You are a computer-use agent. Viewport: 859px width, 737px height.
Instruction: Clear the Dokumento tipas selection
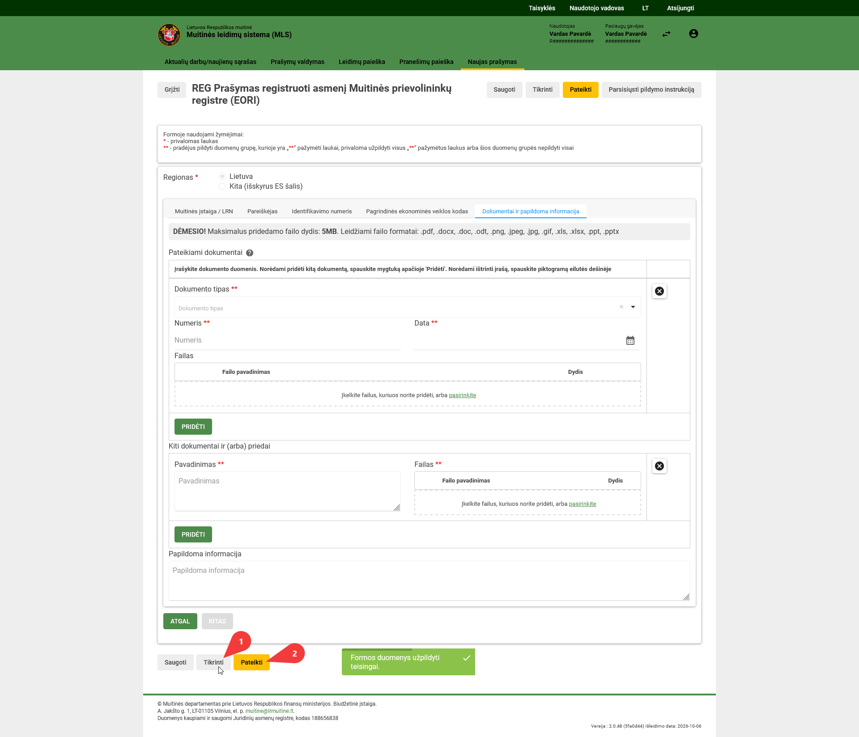pos(621,307)
